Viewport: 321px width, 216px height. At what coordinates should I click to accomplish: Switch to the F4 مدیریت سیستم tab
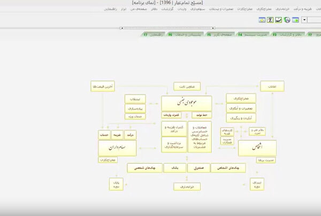253,35
